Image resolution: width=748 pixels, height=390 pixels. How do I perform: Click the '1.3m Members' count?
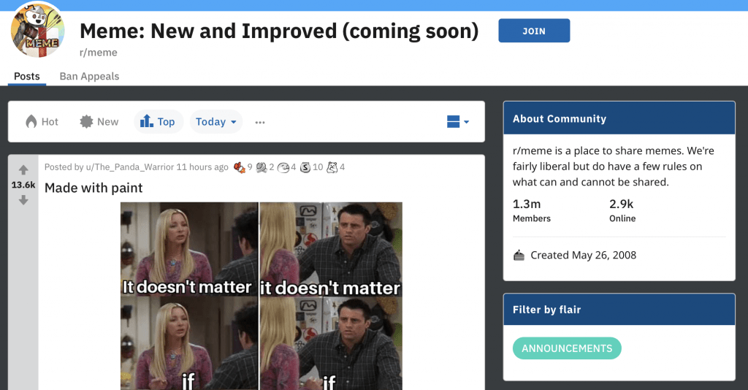click(532, 210)
